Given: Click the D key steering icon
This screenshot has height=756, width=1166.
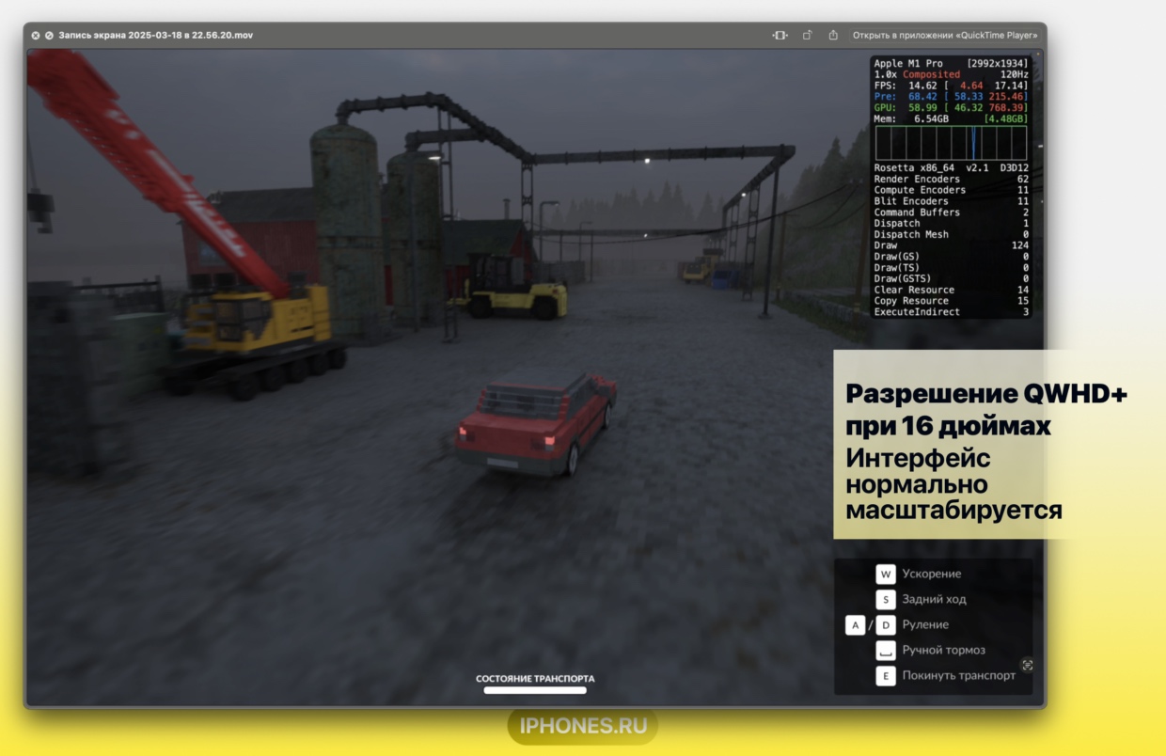Looking at the screenshot, I should (886, 624).
